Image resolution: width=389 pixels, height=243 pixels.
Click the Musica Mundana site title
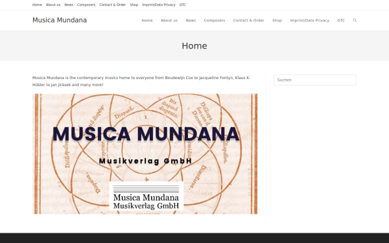click(x=60, y=20)
